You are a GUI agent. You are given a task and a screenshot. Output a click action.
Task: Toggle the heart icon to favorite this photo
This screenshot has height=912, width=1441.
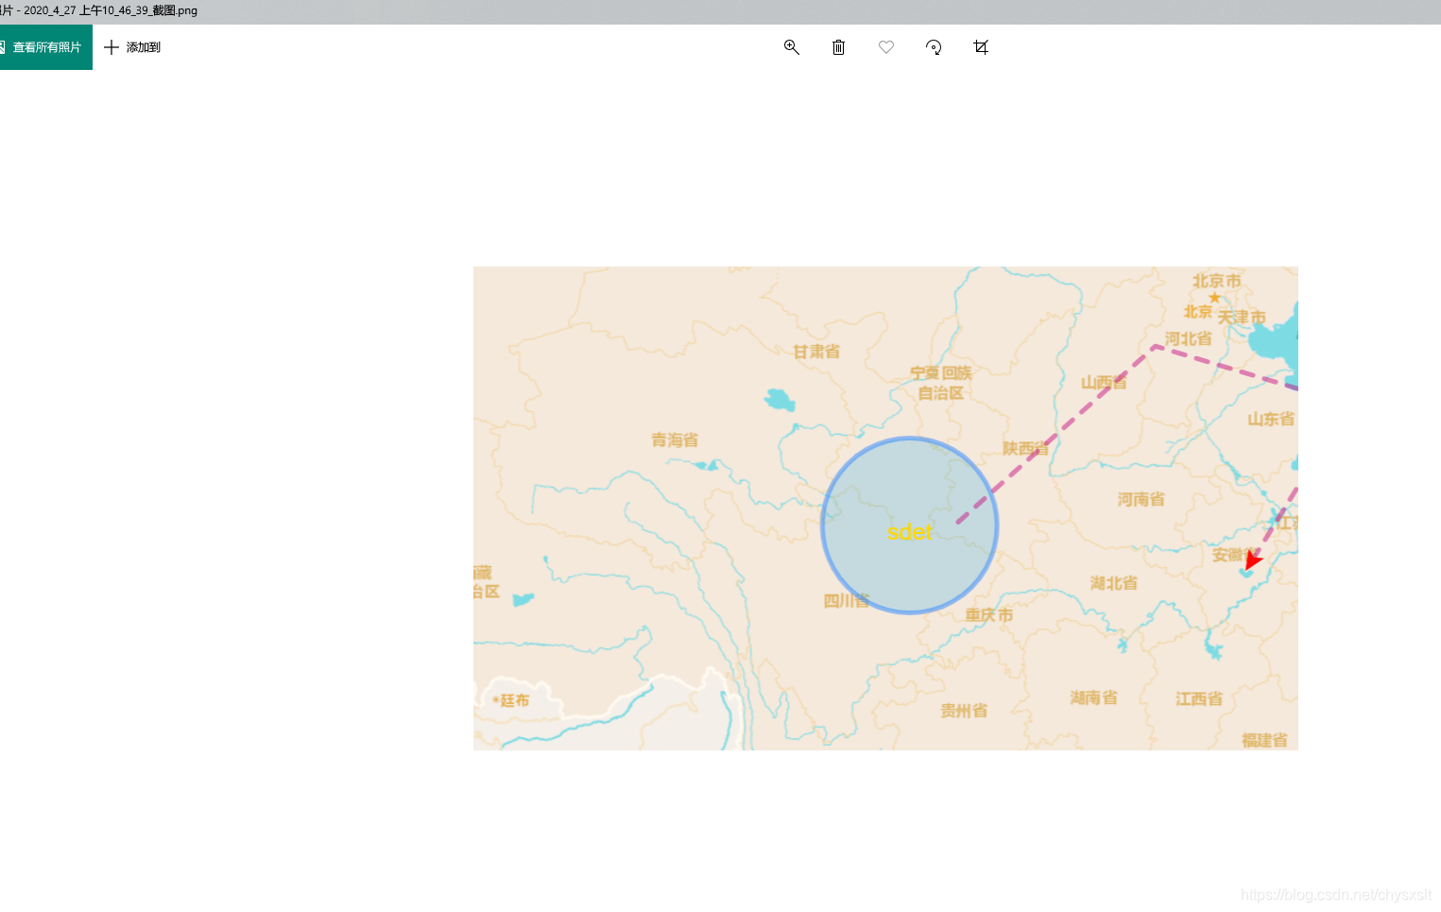pos(885,46)
